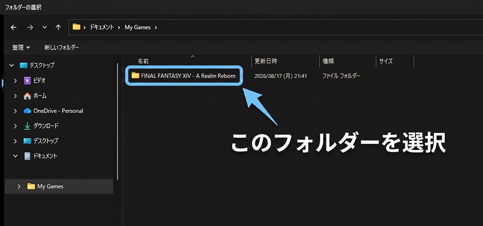This screenshot has height=226, width=483.
Task: Open ホーム label in sidebar
Action: point(40,96)
